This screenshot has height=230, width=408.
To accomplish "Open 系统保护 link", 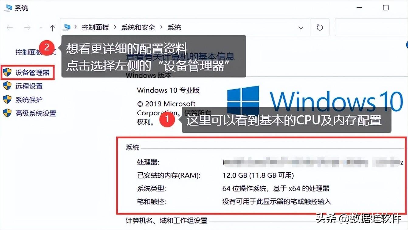I will coord(29,100).
